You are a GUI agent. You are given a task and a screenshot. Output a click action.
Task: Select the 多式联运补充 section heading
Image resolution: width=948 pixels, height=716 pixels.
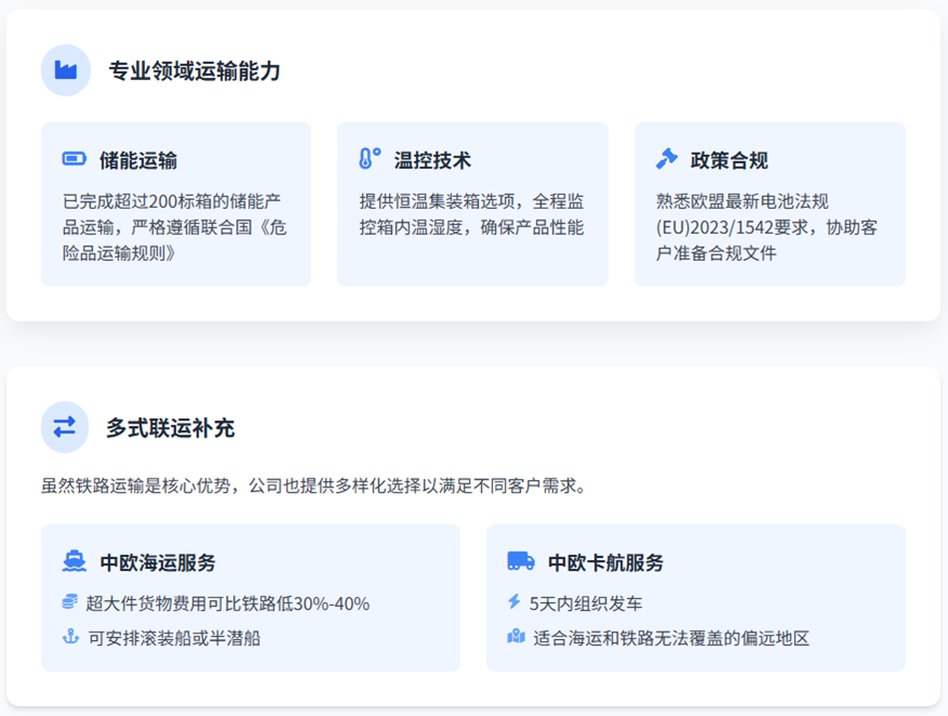[x=171, y=428]
